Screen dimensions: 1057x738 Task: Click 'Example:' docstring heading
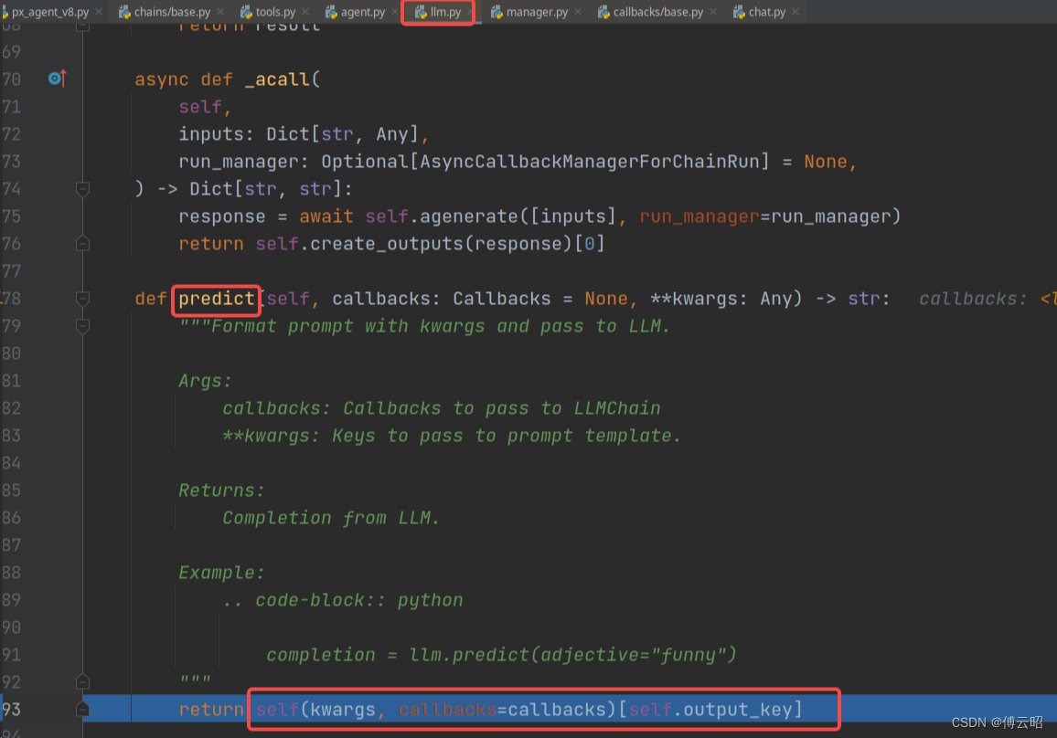point(221,573)
